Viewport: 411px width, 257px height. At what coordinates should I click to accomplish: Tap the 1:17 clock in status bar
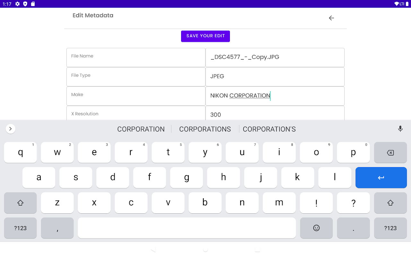point(7,4)
